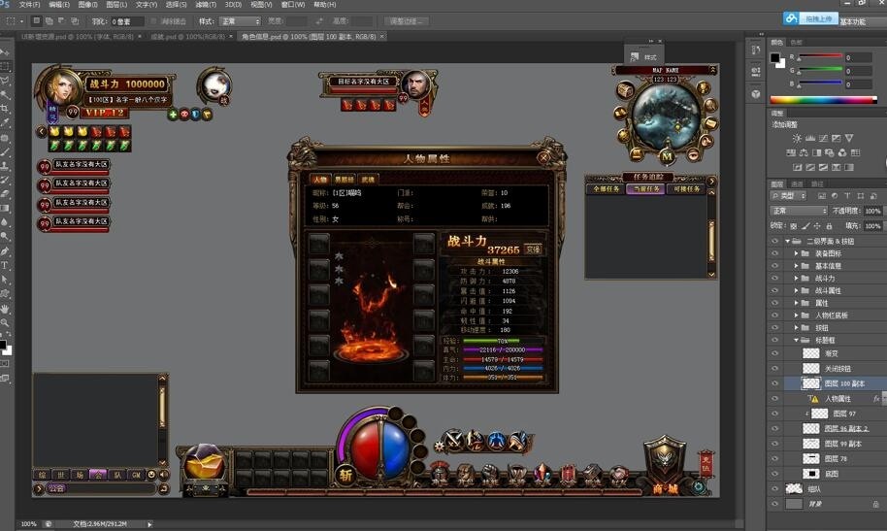Select the Rectangular Marquee tool in toolbox
887x531 pixels.
(5, 66)
